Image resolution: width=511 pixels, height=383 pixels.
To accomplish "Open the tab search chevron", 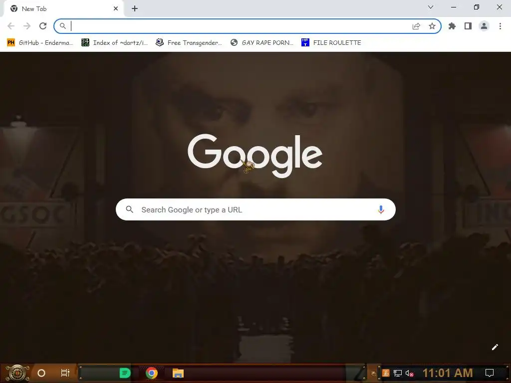I will coord(431,7).
